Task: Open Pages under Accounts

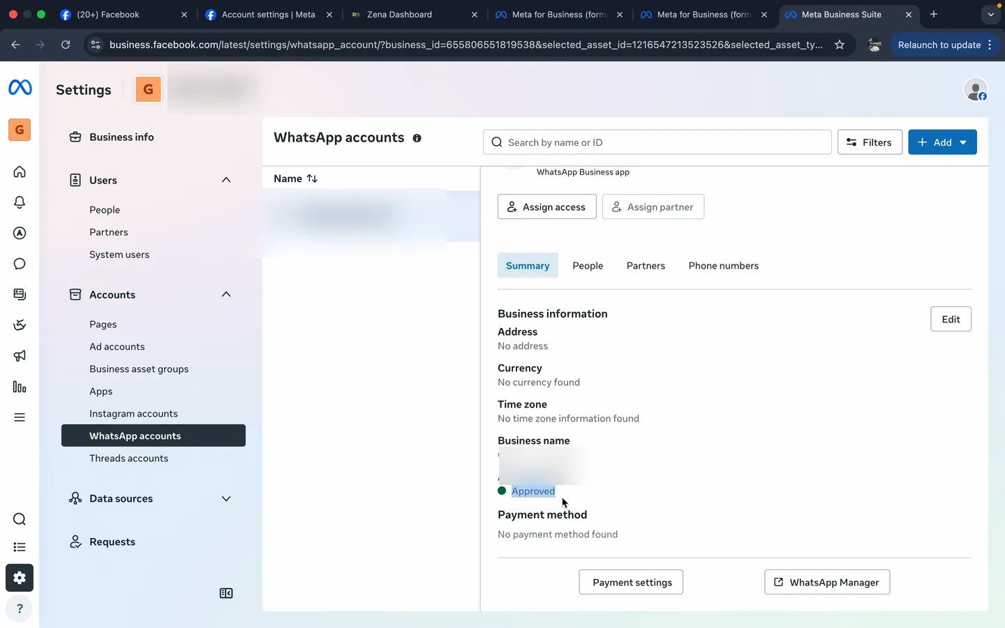Action: click(x=103, y=324)
